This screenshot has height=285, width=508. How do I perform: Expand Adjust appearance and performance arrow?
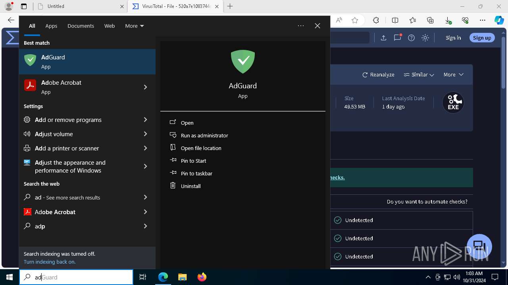pyautogui.click(x=145, y=166)
